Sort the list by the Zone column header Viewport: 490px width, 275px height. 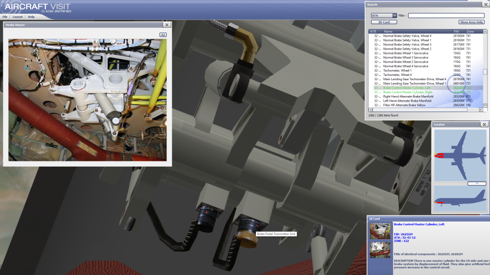[474, 32]
